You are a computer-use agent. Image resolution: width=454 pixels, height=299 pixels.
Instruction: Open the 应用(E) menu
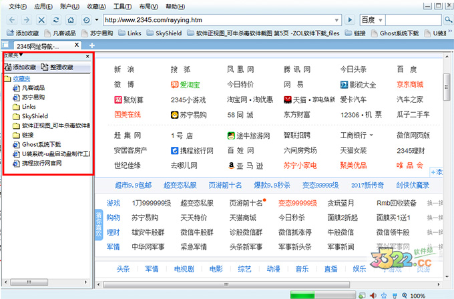[43, 7]
